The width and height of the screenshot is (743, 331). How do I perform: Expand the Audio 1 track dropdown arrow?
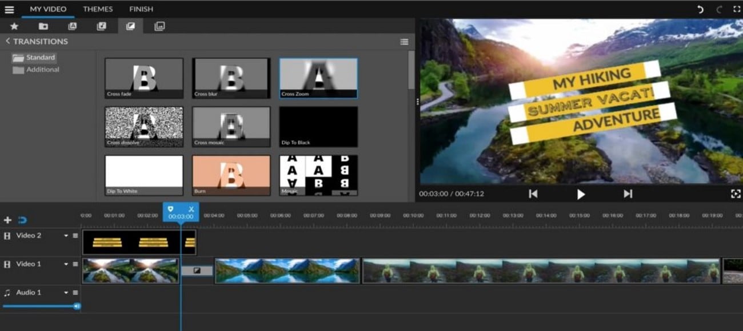tap(66, 293)
